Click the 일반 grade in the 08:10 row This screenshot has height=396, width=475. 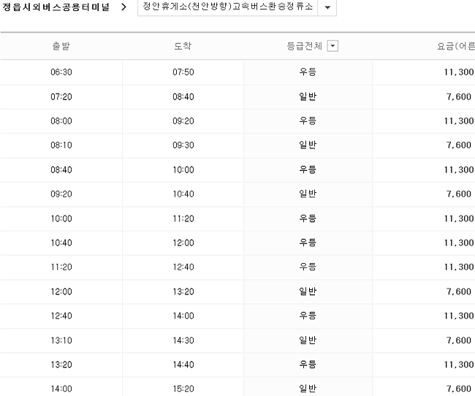[308, 145]
